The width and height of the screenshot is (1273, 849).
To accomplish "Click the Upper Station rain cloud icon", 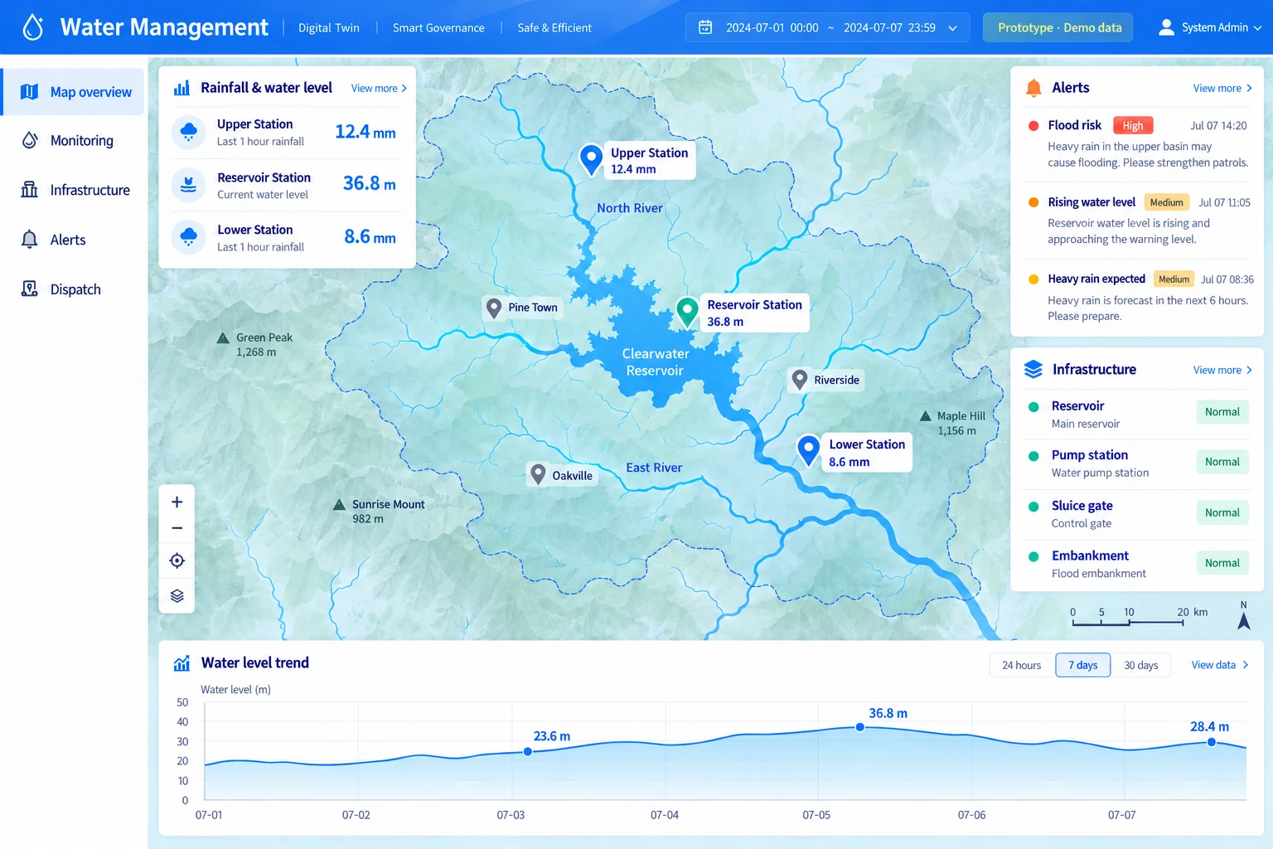I will (189, 132).
